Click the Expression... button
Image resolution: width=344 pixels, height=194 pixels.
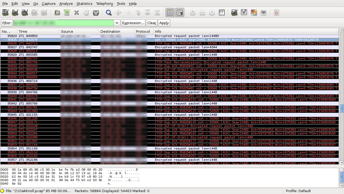(x=133, y=23)
